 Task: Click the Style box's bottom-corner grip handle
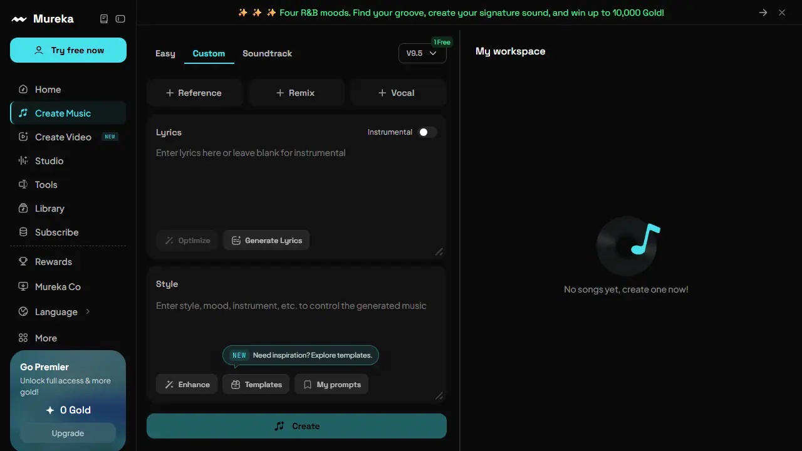[x=439, y=396]
